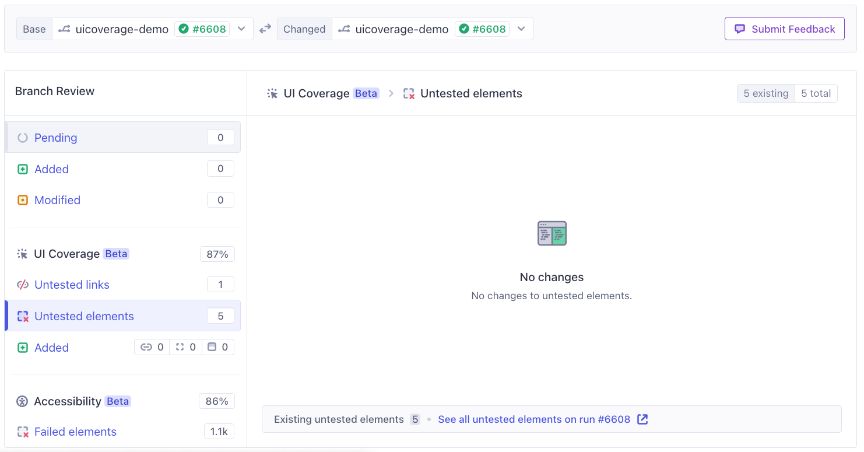Open the Base run selector dropdown
The image size is (864, 452).
point(241,29)
